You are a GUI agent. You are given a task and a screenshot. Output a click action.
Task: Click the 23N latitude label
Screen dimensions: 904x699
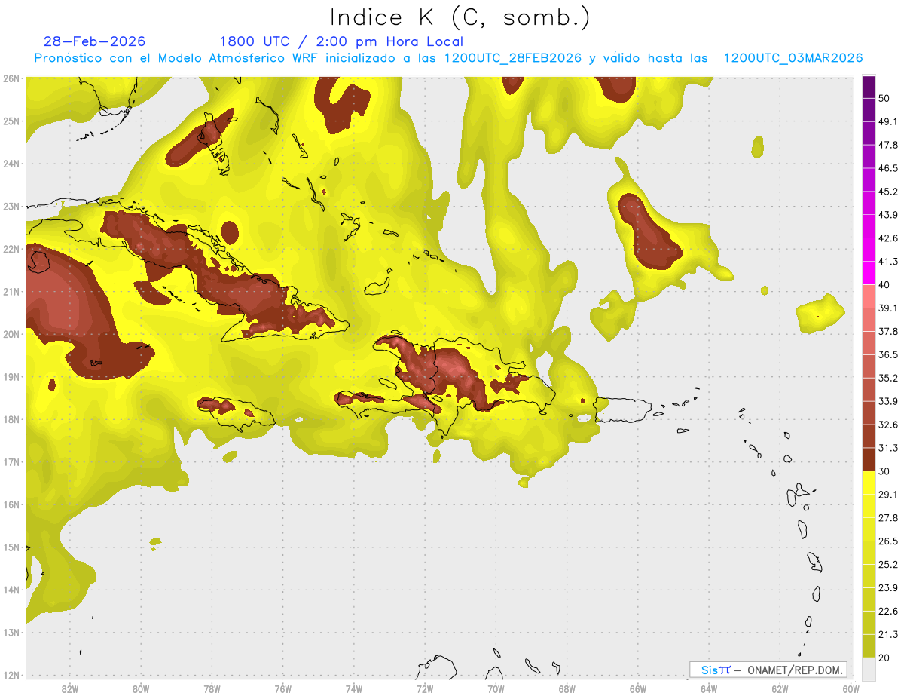[x=11, y=207]
